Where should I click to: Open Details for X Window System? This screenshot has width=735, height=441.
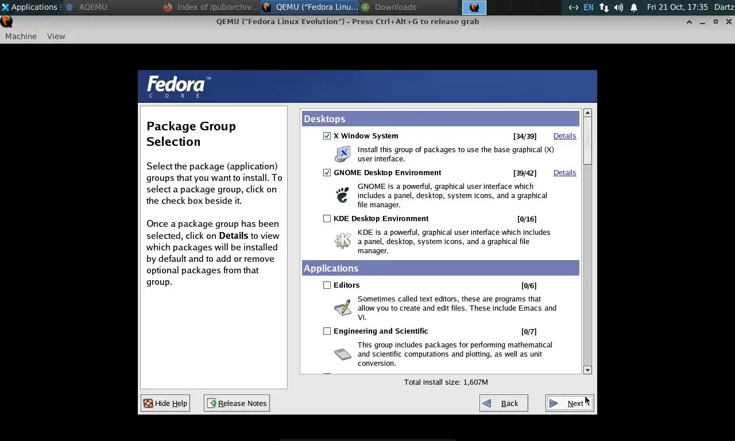click(x=564, y=136)
